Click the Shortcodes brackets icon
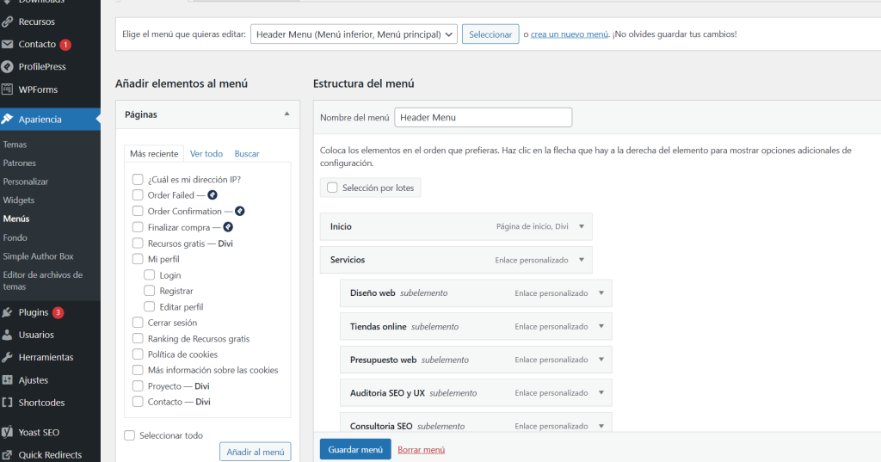The width and height of the screenshot is (881, 462). [7, 403]
